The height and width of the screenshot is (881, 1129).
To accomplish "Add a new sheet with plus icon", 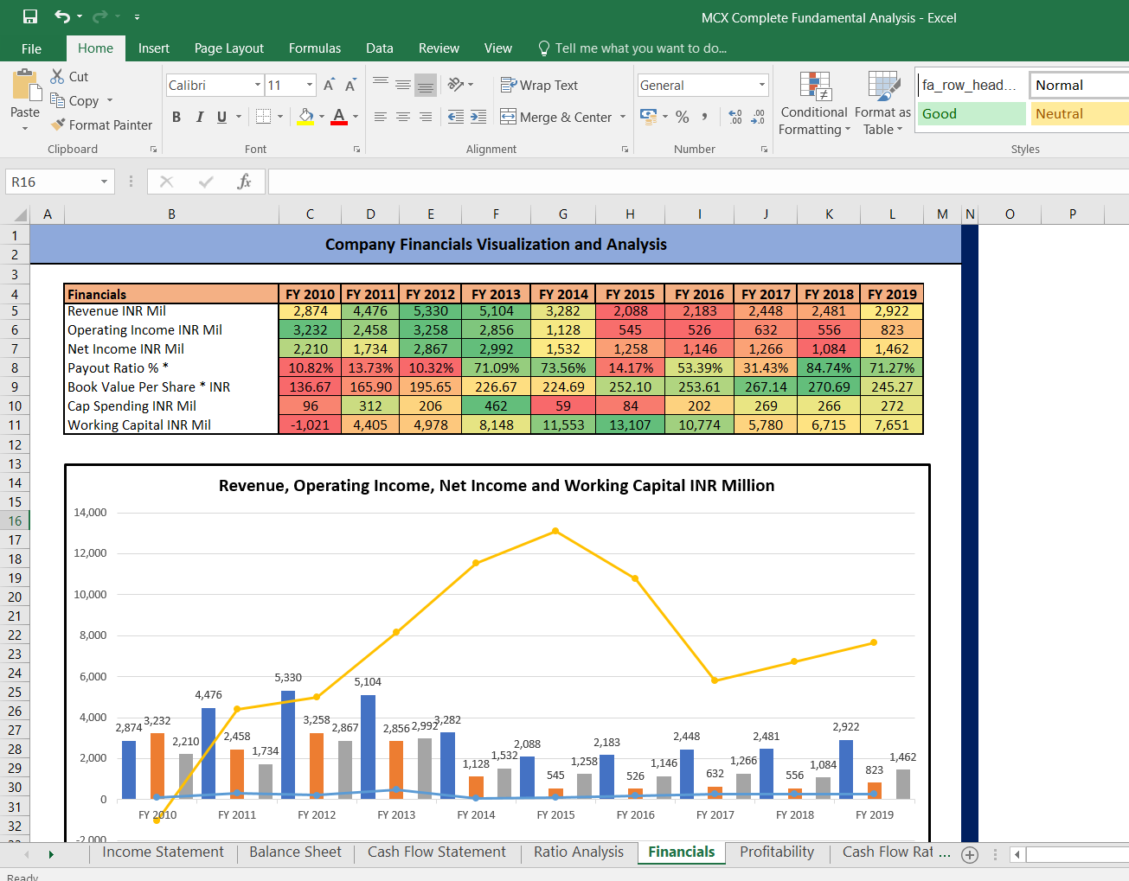I will (970, 854).
